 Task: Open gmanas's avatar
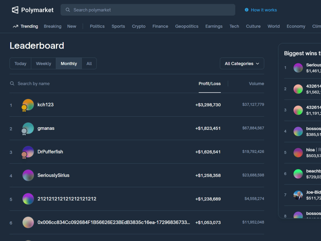[x=28, y=128]
